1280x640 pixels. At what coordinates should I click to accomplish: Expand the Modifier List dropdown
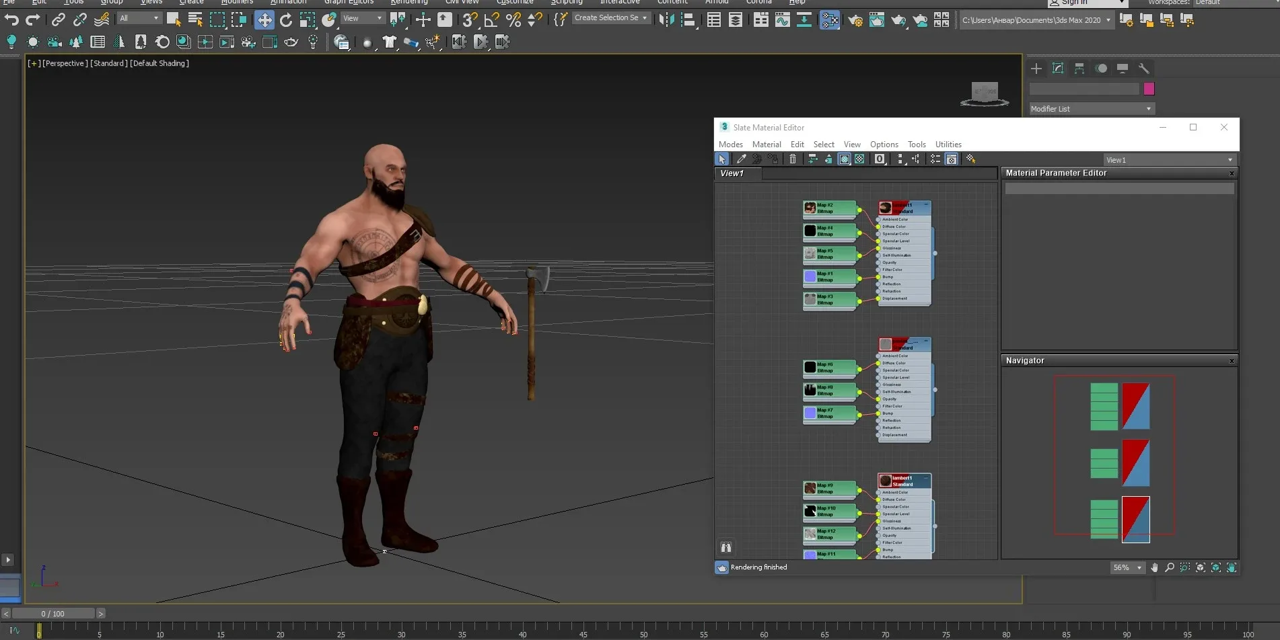click(x=1092, y=109)
